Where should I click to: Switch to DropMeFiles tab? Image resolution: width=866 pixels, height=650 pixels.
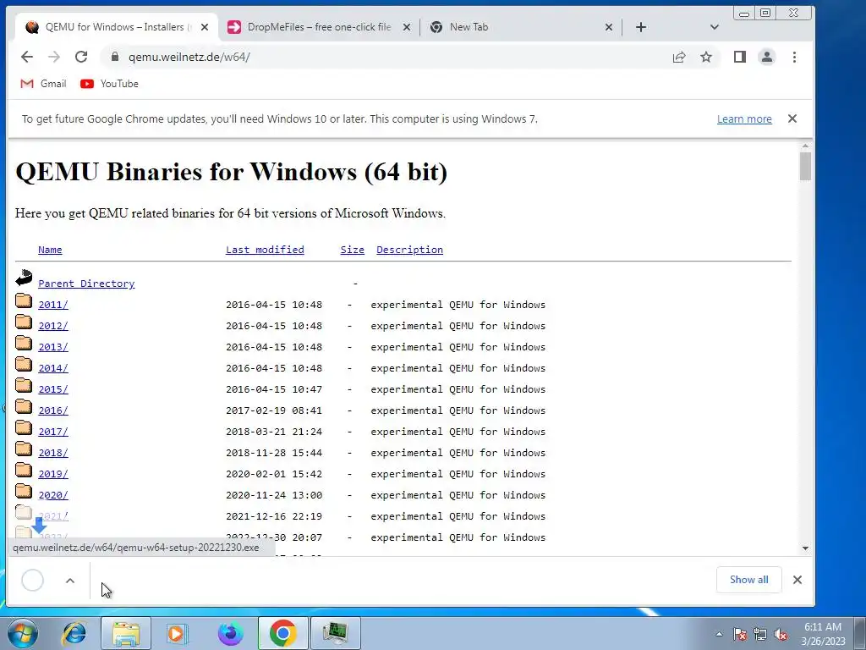tap(317, 27)
